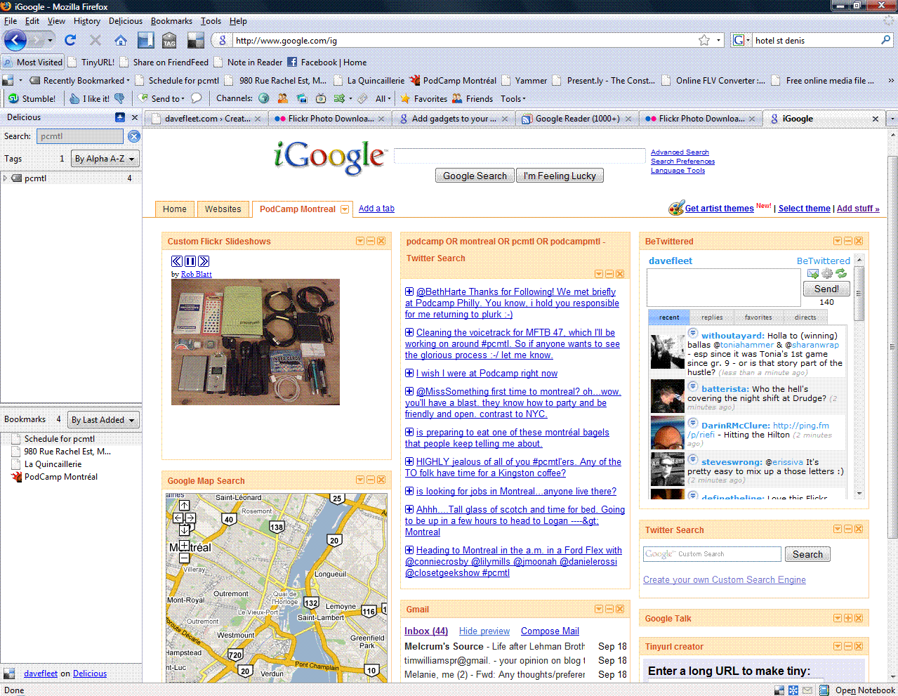Click the tweet compose text box
Image resolution: width=898 pixels, height=696 pixels.
click(723, 287)
